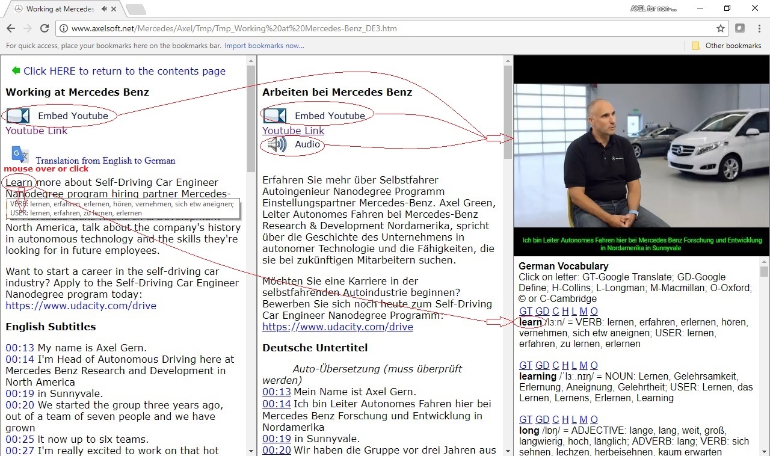
Task: Open C Cambridge dictionary for learn
Action: coord(556,311)
